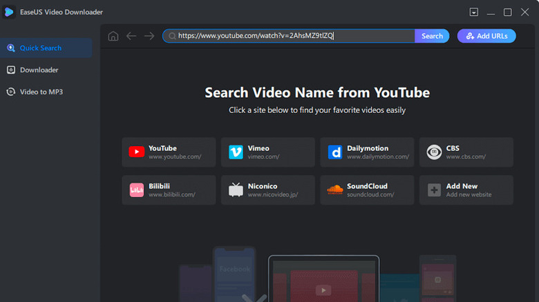Open the title bar dropdown menu
The width and height of the screenshot is (539, 302).
click(x=473, y=12)
